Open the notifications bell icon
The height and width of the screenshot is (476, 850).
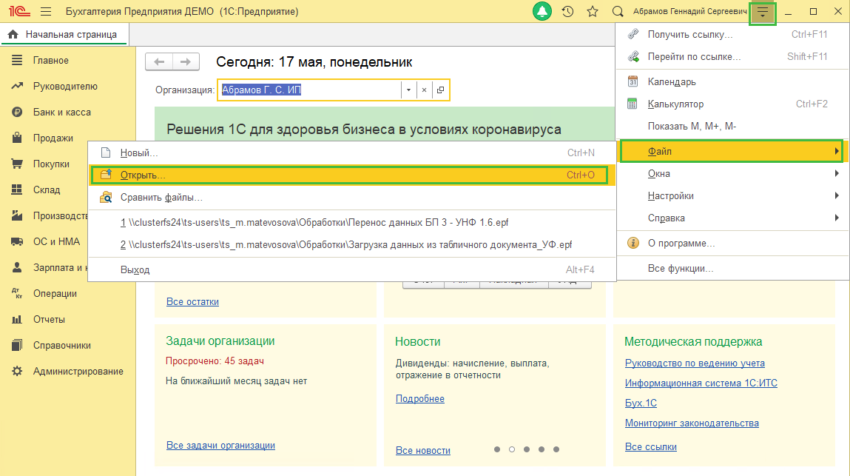tap(542, 11)
